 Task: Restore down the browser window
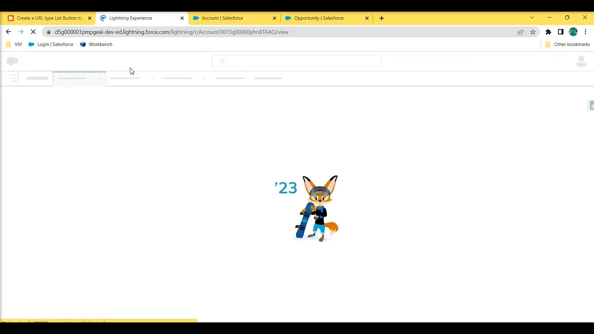coord(567,18)
